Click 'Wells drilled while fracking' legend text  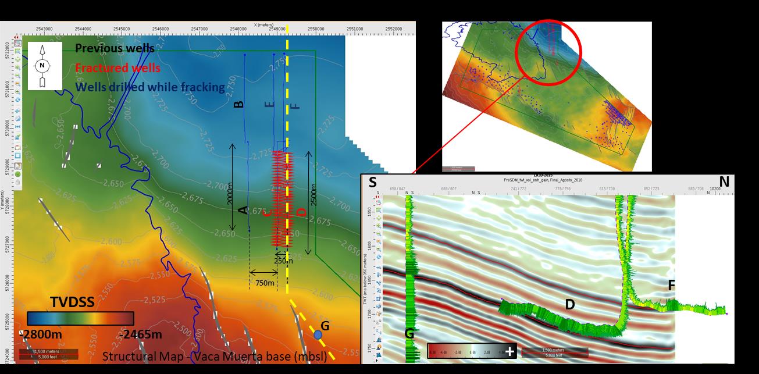[150, 87]
